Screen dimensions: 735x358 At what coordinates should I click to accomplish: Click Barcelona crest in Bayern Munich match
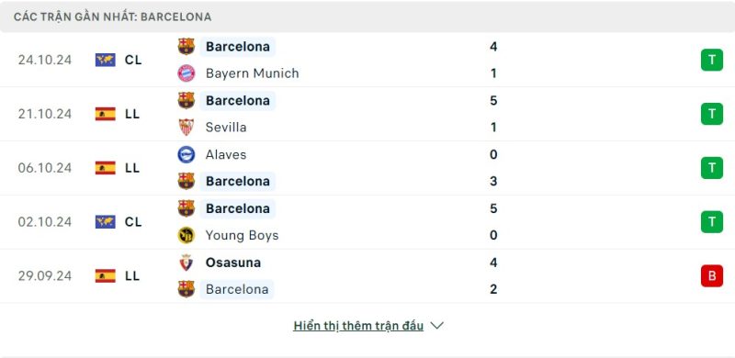[187, 47]
